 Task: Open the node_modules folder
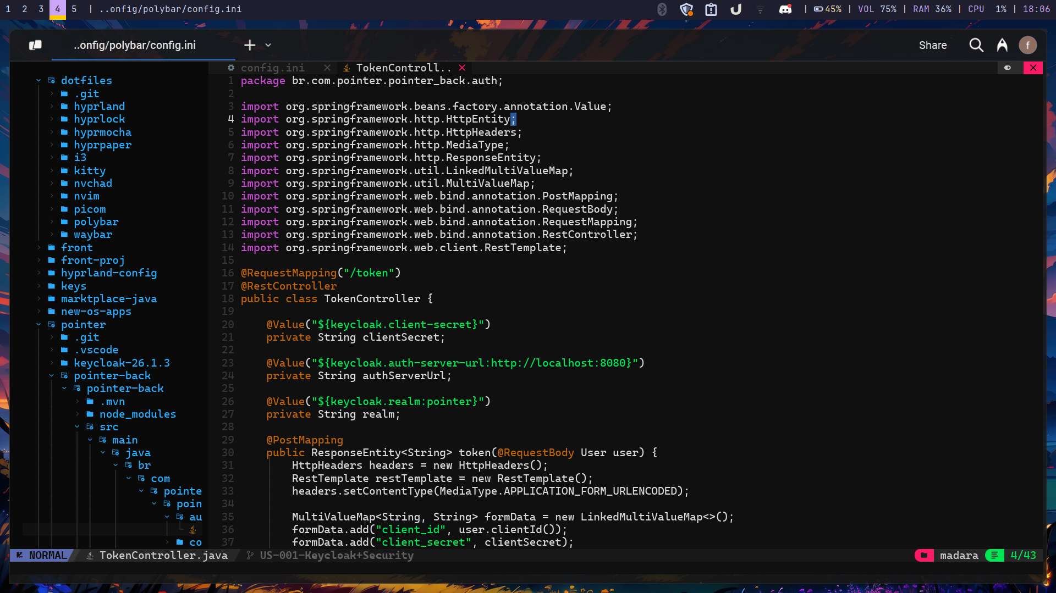[x=137, y=414]
